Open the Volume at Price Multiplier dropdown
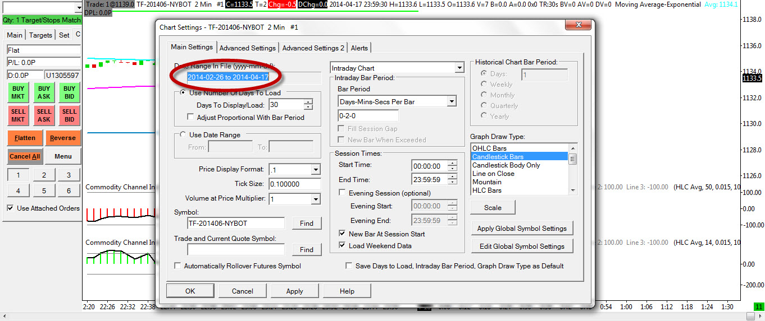This screenshot has height=321, width=765. coord(316,199)
